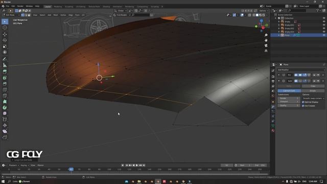
Task: Select the Scale tool
Action: (x=5, y=47)
